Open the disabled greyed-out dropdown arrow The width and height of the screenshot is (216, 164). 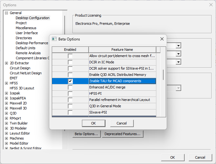[x=178, y=88]
